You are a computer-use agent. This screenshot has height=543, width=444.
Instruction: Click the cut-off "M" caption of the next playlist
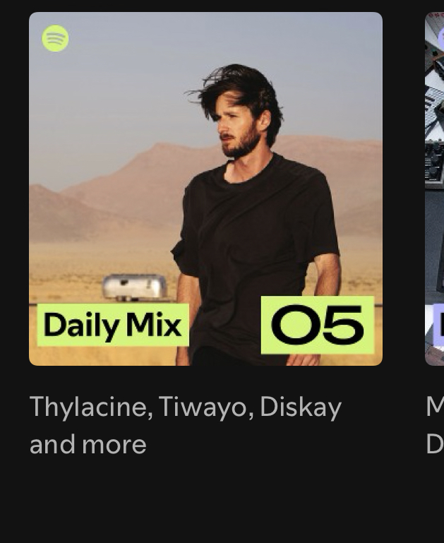[435, 407]
